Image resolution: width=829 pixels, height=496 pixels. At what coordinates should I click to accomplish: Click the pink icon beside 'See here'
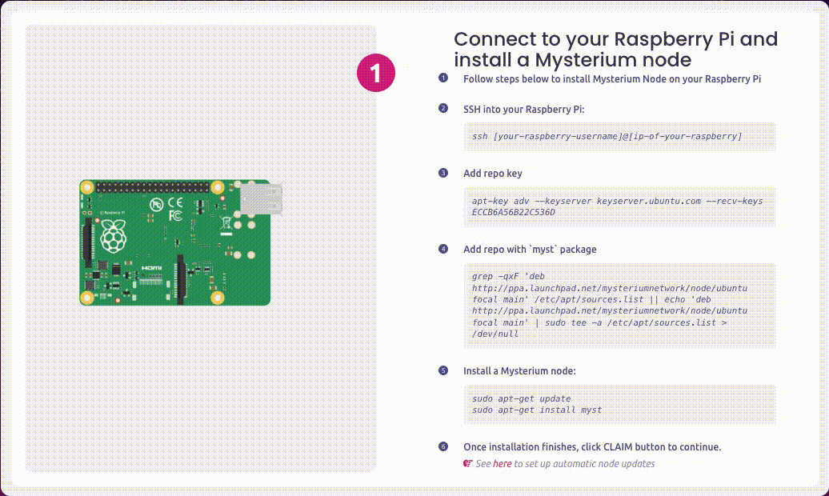[468, 463]
